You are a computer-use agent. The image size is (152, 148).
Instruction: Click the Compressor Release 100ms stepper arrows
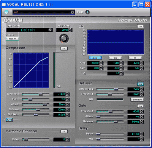tap(67, 110)
